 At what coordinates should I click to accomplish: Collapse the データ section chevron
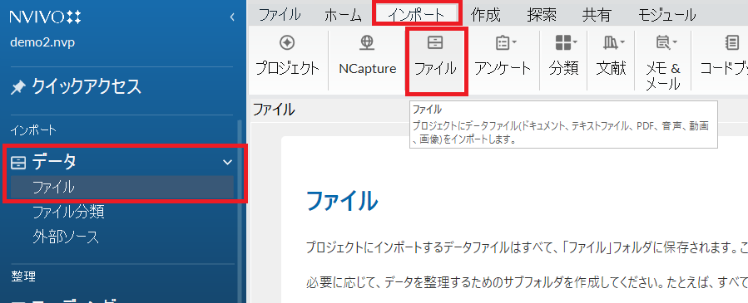tap(227, 162)
